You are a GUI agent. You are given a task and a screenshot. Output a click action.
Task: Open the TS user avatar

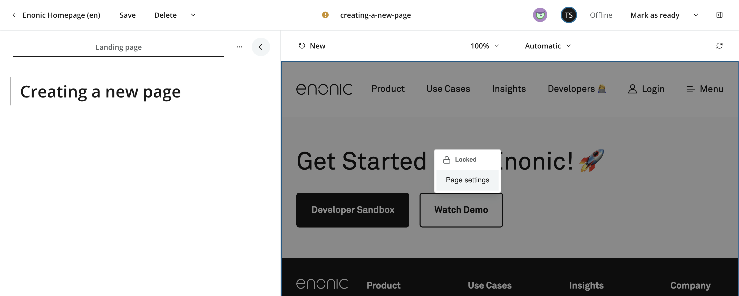coord(569,15)
